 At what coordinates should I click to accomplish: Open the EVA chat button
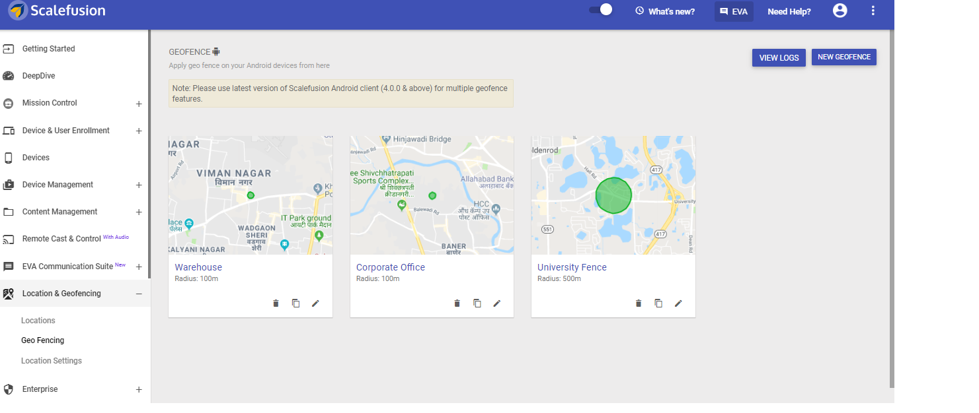(x=734, y=11)
